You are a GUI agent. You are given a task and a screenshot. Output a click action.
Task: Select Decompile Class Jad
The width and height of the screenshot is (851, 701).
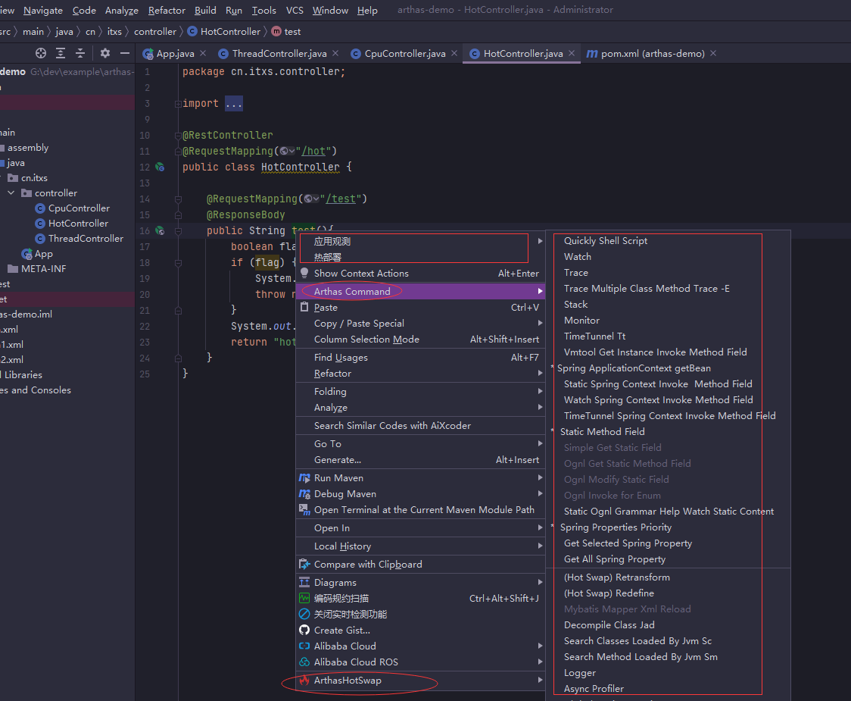[609, 625]
